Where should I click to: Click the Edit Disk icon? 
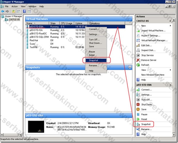pyautogui.click(x=138, y=45)
